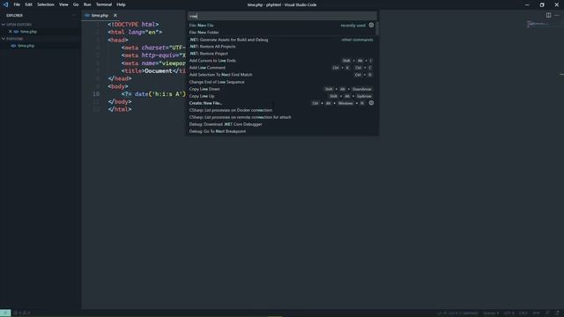The height and width of the screenshot is (317, 564).
Task: Open errors and warnings in status bar
Action: [x=22, y=313]
